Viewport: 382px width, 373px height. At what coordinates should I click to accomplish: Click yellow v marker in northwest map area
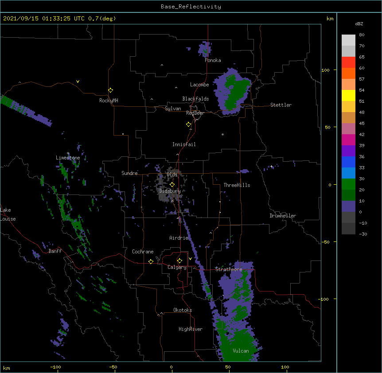point(78,82)
